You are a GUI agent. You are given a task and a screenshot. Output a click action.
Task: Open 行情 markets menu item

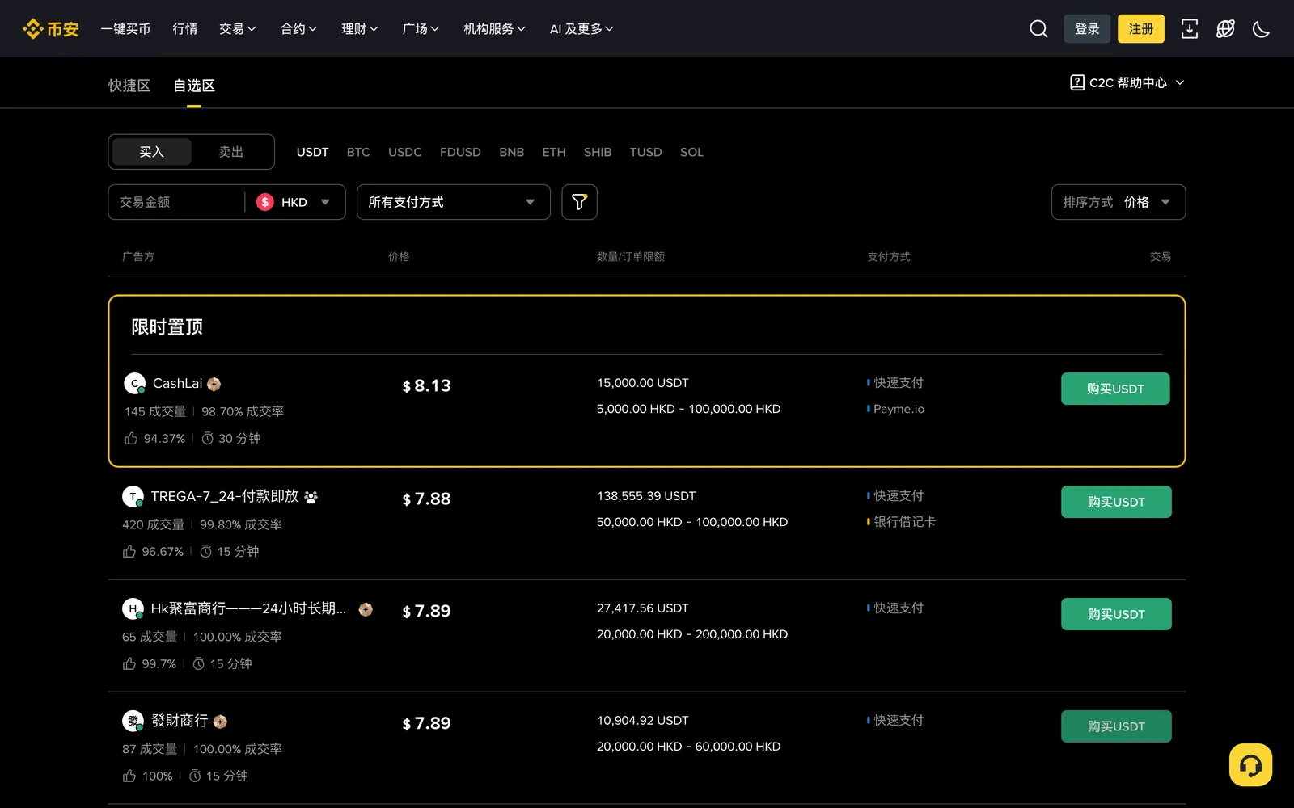pyautogui.click(x=185, y=29)
